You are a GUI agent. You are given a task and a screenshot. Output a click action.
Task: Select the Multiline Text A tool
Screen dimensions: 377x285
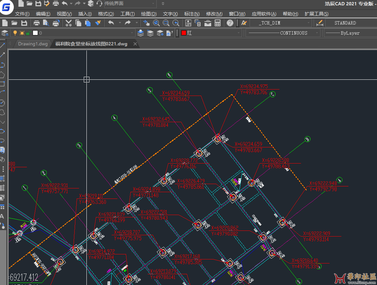tap(2, 216)
